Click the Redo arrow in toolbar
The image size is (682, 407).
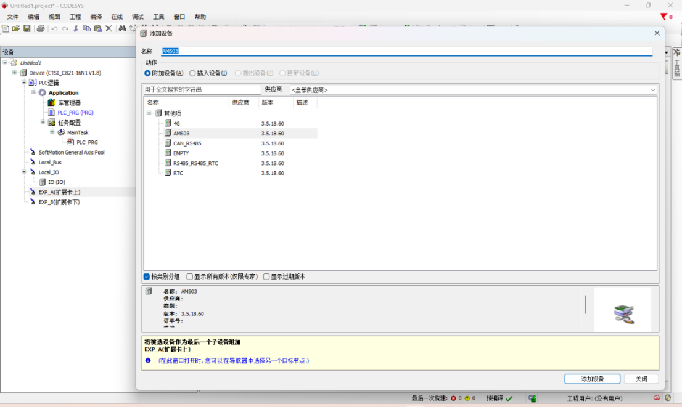[65, 29]
